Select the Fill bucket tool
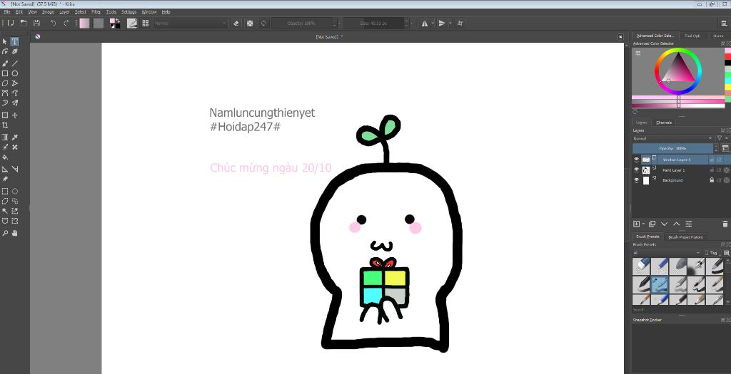Viewport: 731px width, 374px height. point(5,157)
